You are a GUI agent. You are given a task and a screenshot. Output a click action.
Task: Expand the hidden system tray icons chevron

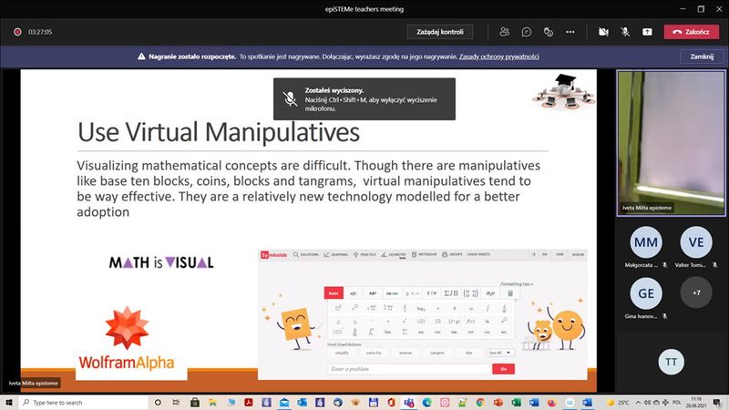[638, 403]
